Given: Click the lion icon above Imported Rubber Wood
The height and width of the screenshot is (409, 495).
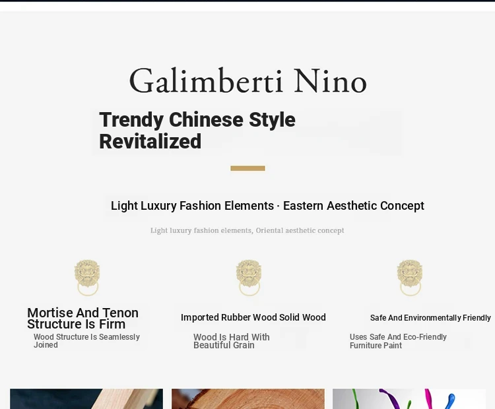Looking at the screenshot, I should tap(249, 278).
